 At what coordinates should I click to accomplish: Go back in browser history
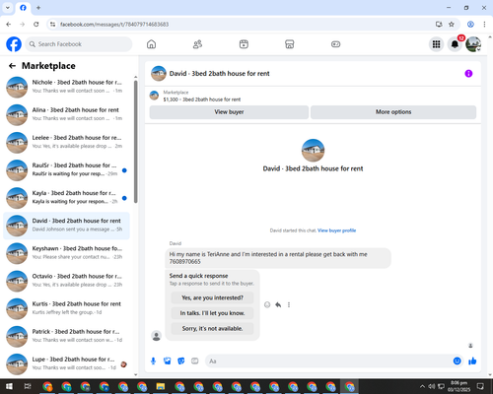coord(9,25)
